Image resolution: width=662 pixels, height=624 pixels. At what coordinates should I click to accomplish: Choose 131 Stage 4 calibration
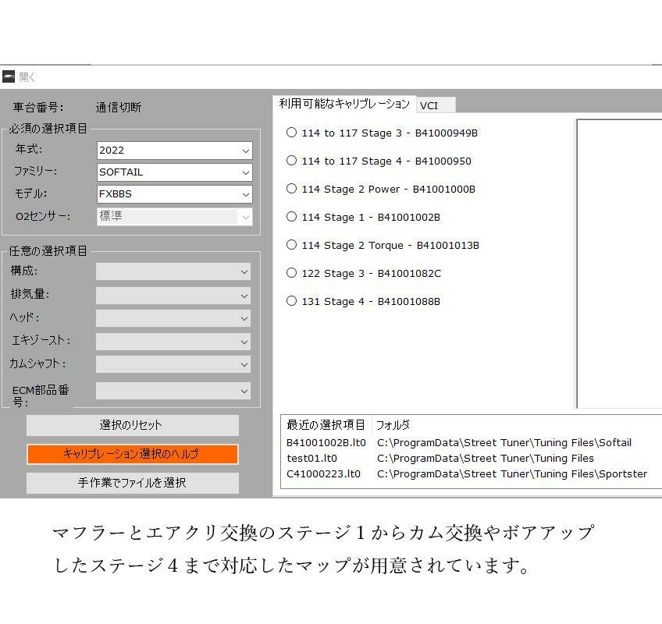click(291, 301)
